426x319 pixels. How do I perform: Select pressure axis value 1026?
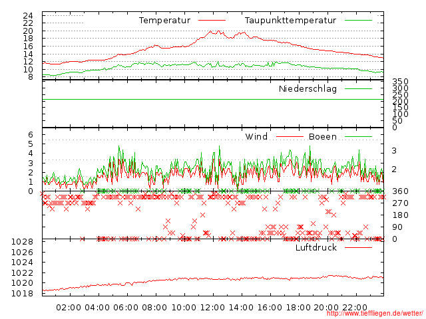pyautogui.click(x=22, y=253)
